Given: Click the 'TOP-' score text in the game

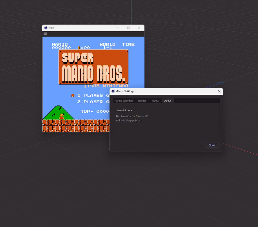Looking at the screenshot, I should click(x=87, y=111).
